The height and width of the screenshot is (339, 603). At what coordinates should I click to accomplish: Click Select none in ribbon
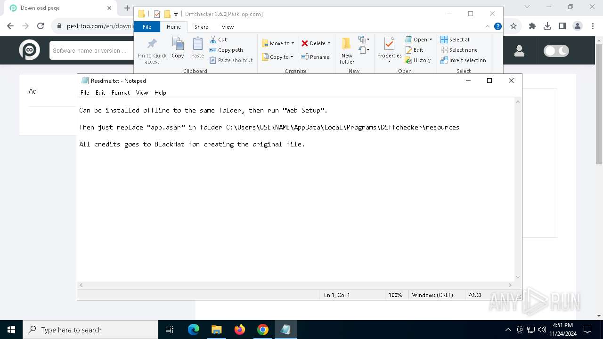[459, 50]
